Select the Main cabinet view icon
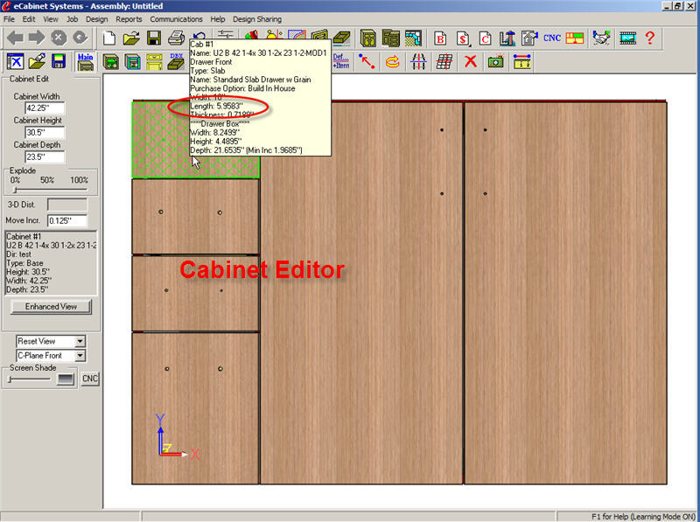This screenshot has height=522, width=700. click(x=85, y=61)
